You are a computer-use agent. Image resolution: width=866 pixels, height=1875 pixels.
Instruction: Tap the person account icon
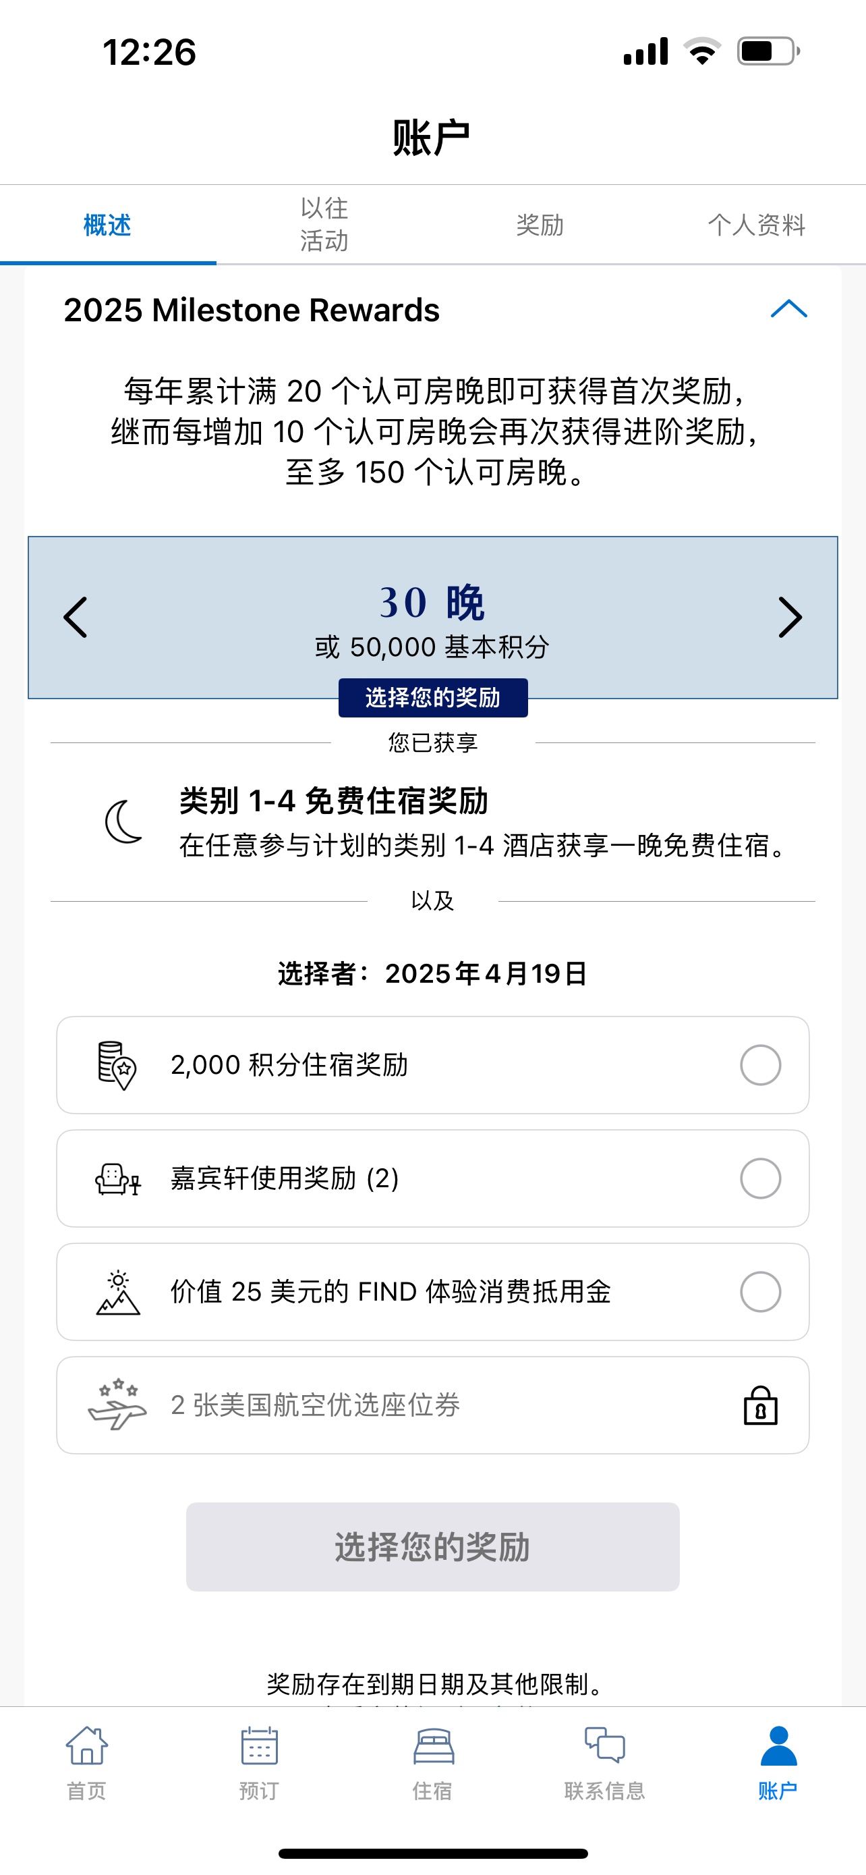[x=778, y=1745]
